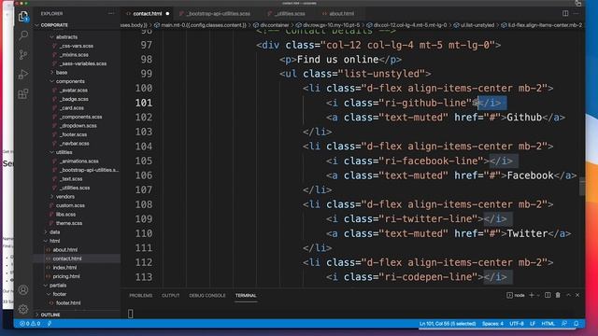This screenshot has height=336, width=598.
Task: Collapse the CORPORATE root folder
Action: coord(54,25)
